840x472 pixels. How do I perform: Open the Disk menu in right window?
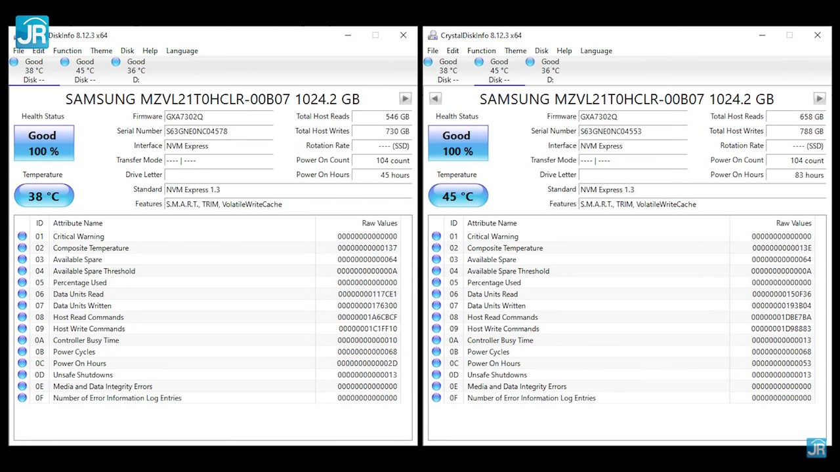point(541,50)
